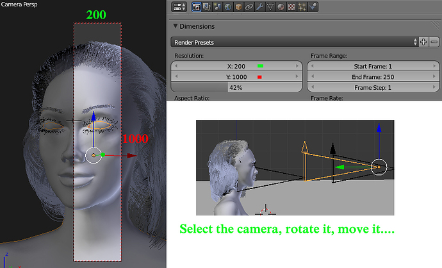The image size is (442, 268).
Task: Select the orange camera in side view
Action: (x=305, y=166)
